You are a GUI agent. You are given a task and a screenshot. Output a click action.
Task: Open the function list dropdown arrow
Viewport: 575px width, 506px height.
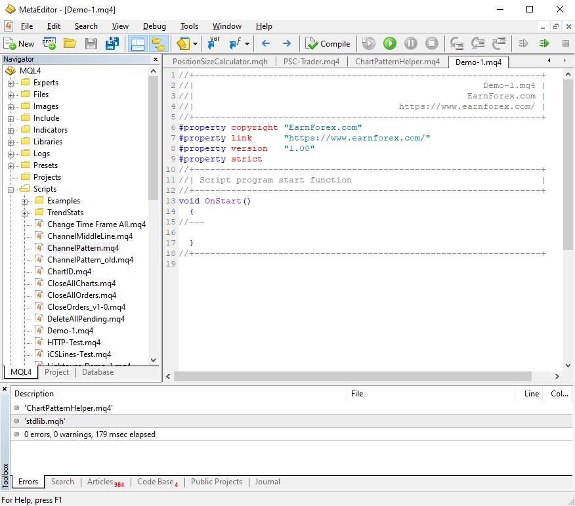247,44
